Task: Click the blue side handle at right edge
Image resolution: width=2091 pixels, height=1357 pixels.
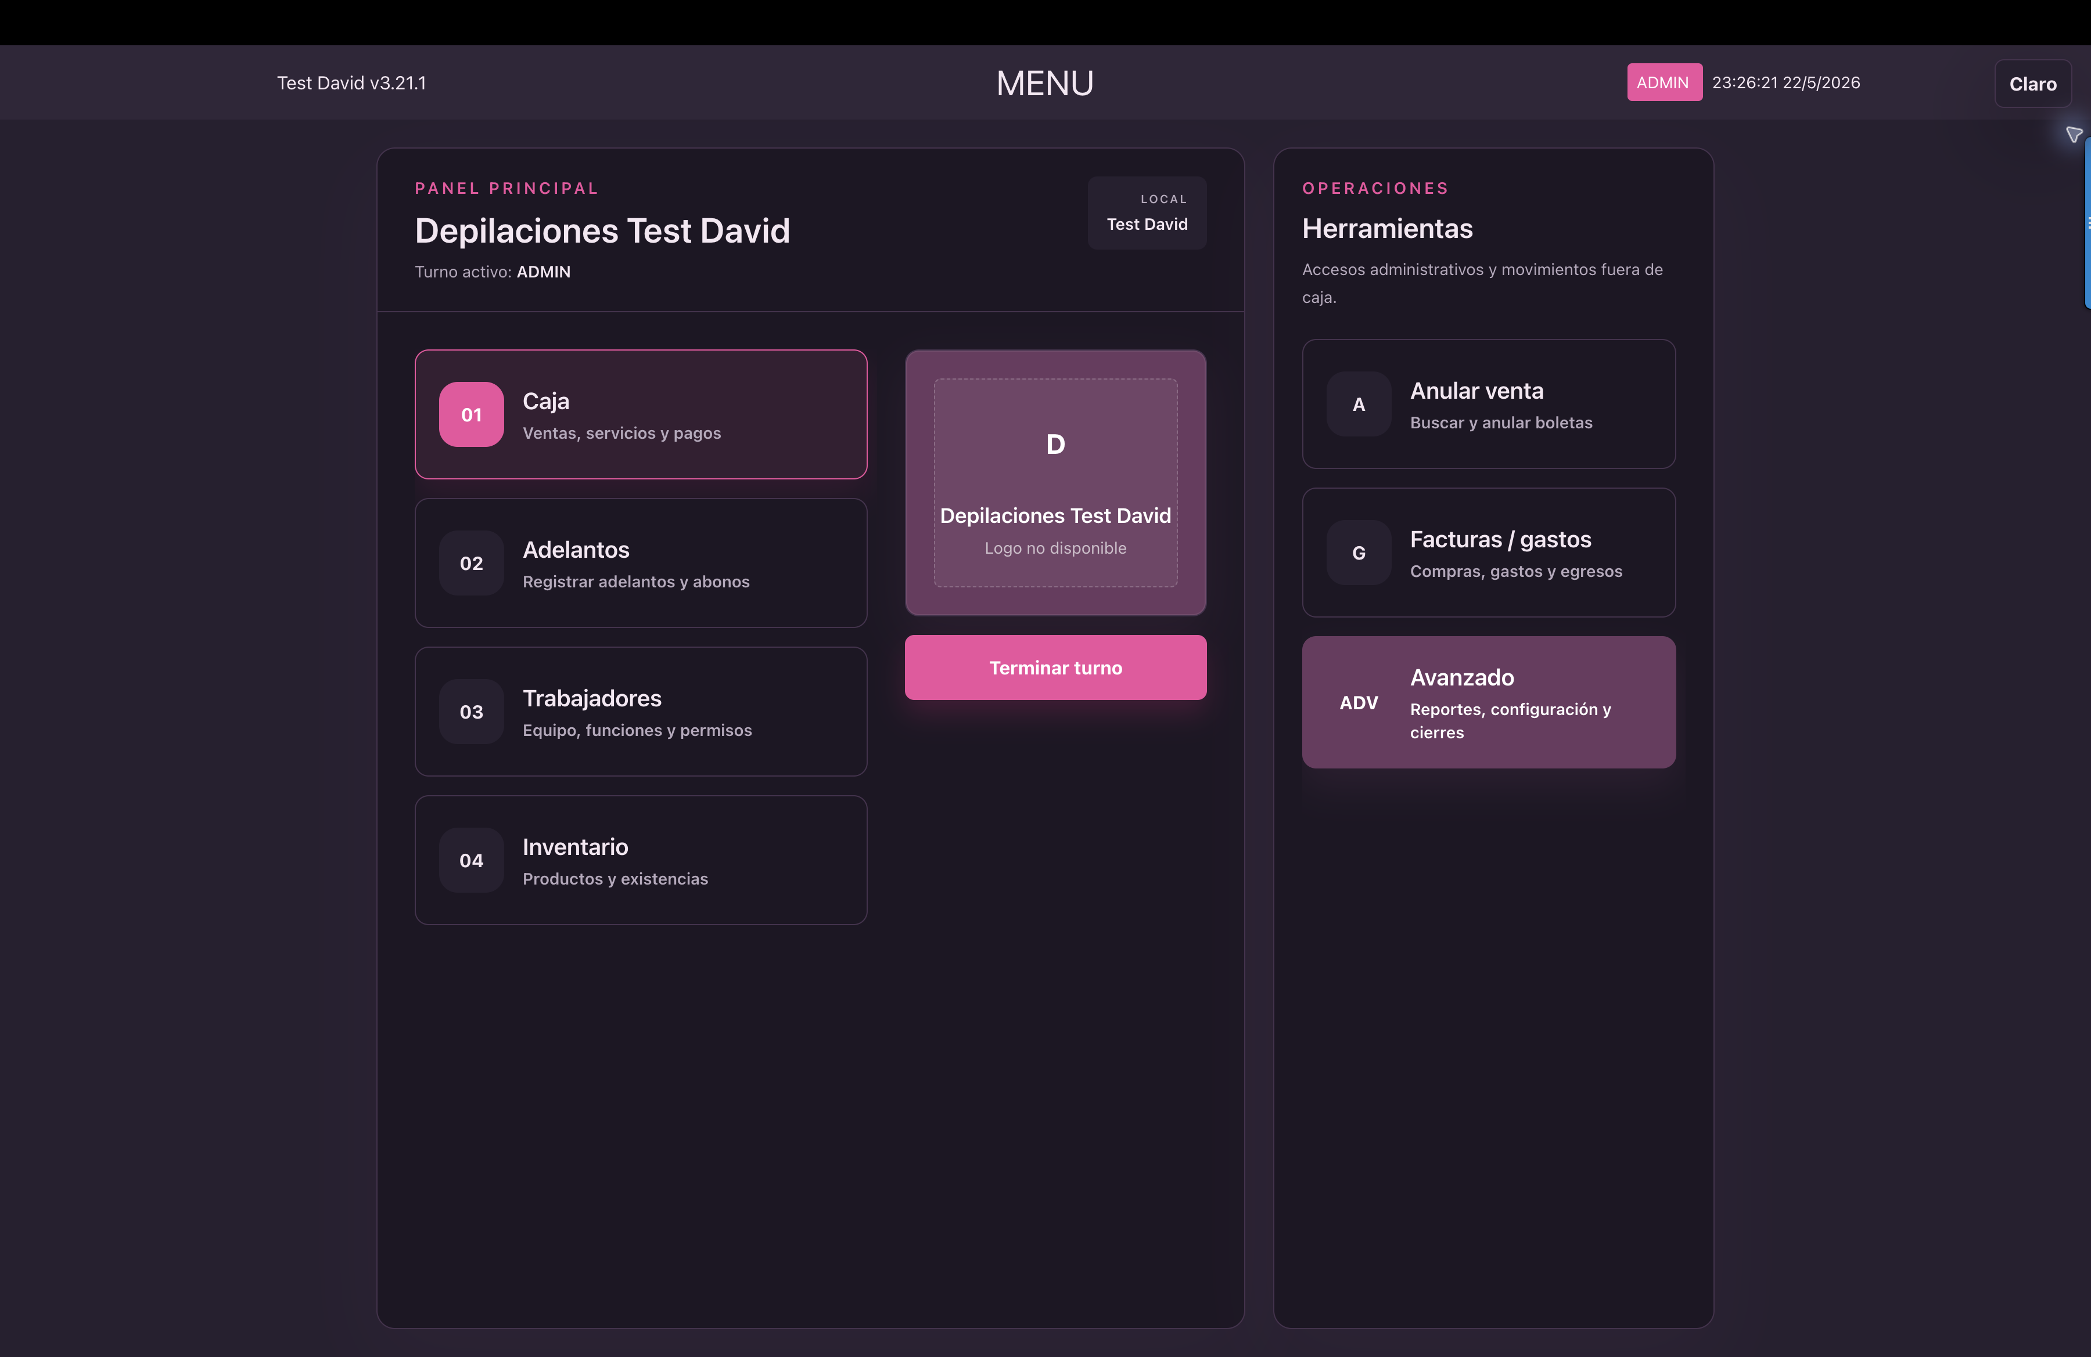Action: [x=2088, y=223]
